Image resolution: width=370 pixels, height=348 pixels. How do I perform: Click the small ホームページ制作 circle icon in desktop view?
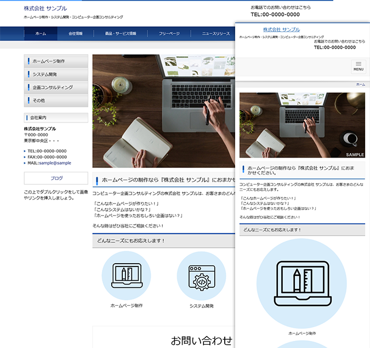click(x=127, y=275)
